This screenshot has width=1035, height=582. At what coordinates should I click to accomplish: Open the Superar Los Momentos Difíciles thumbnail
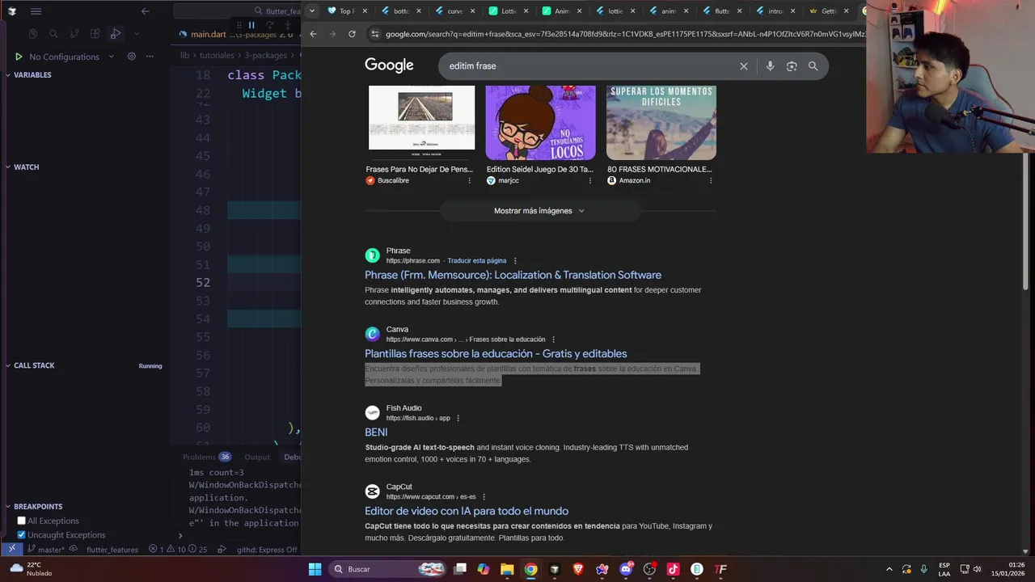661,122
